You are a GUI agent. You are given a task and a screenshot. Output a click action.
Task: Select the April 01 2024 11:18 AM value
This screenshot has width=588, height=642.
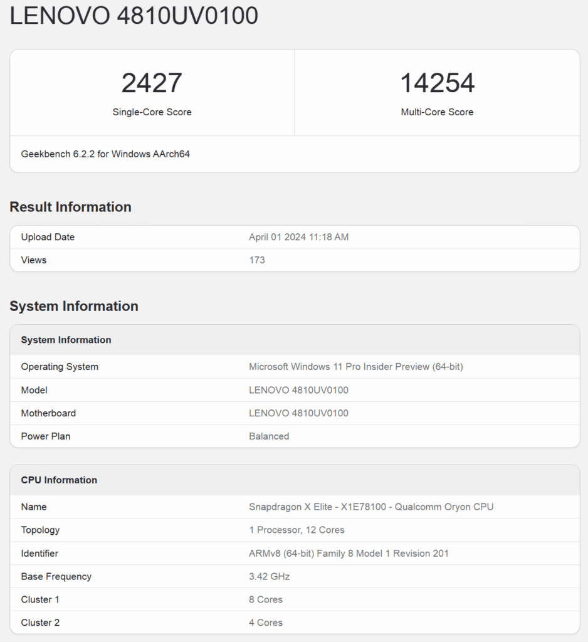tap(299, 237)
